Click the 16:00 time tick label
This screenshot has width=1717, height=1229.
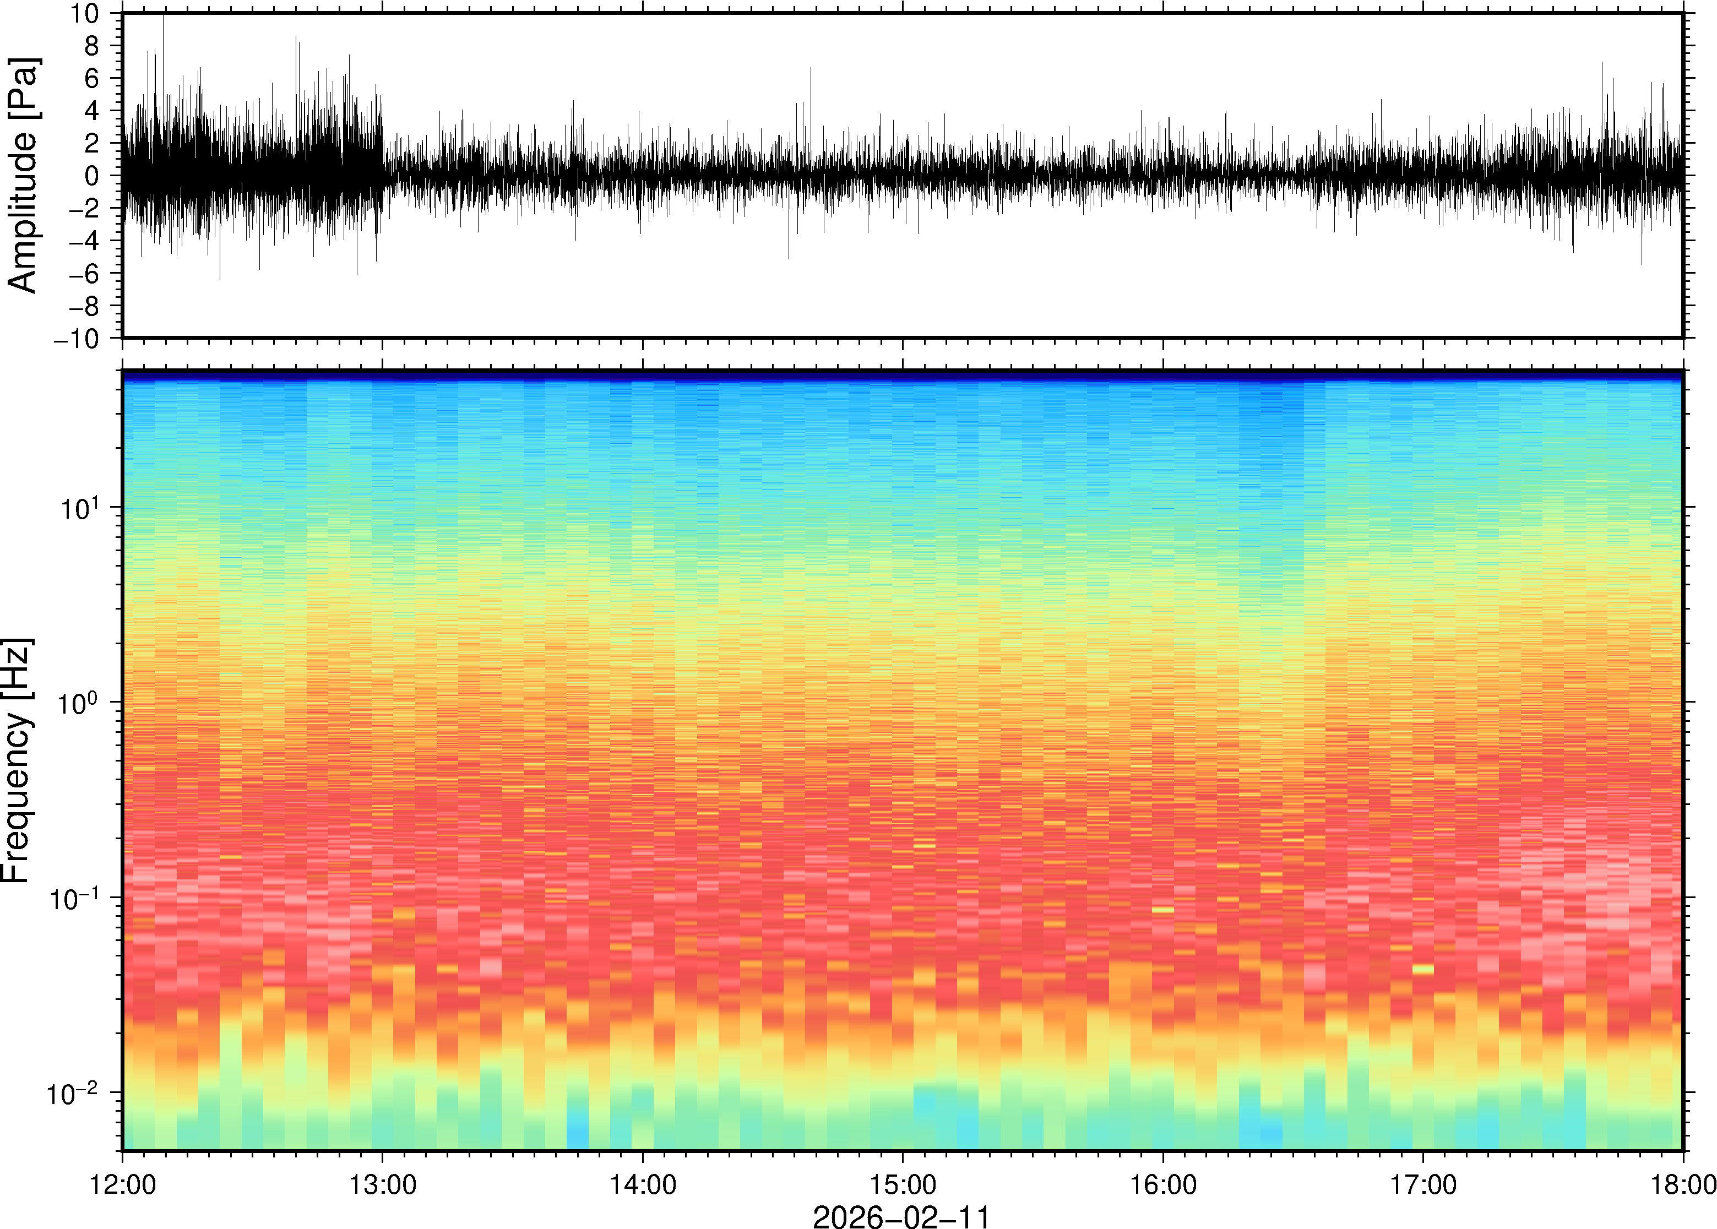tap(1163, 1184)
